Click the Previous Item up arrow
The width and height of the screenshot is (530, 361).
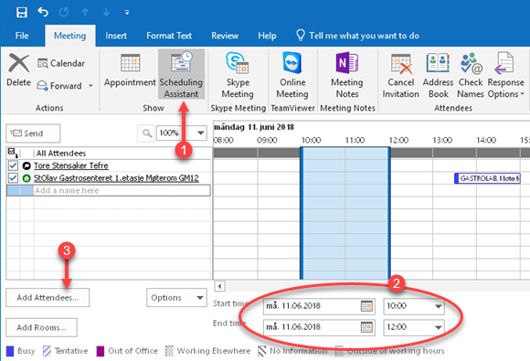(85, 12)
